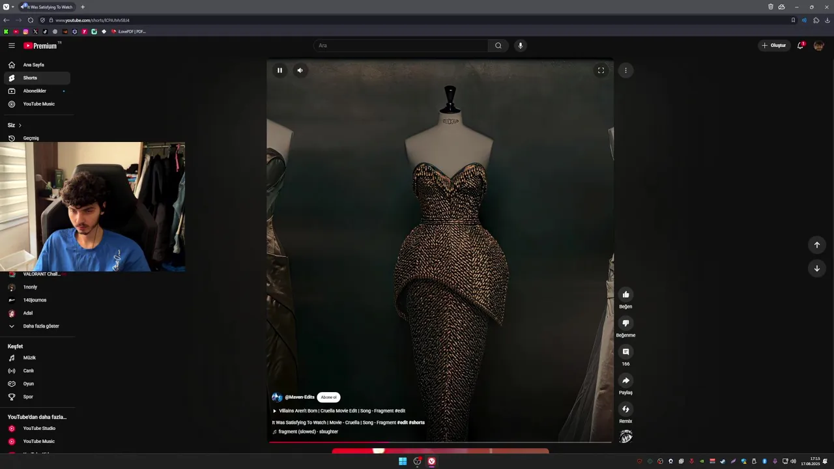Open the Adal subscription channel
The image size is (834, 469).
coord(37,313)
